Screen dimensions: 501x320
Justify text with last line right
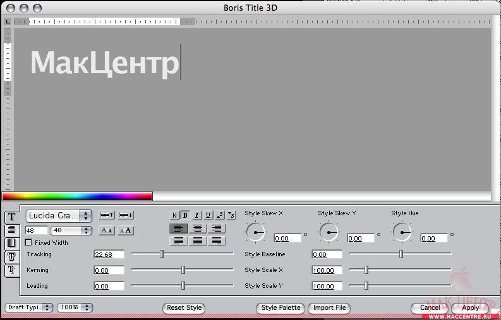pos(217,241)
